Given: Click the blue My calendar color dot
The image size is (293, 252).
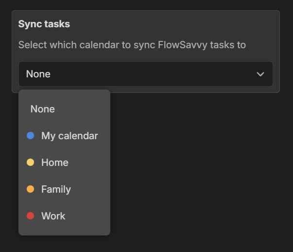Looking at the screenshot, I should (30, 136).
